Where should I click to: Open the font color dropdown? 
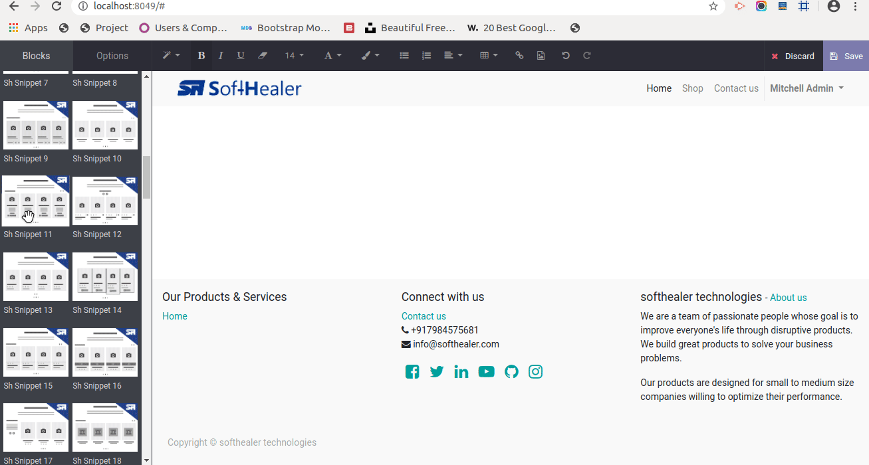point(332,56)
